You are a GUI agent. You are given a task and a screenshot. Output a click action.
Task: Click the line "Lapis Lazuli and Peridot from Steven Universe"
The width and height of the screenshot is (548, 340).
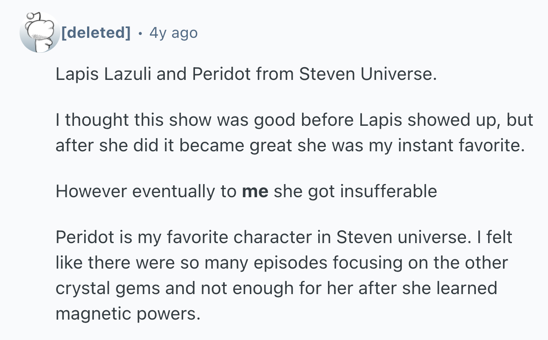pyautogui.click(x=246, y=74)
